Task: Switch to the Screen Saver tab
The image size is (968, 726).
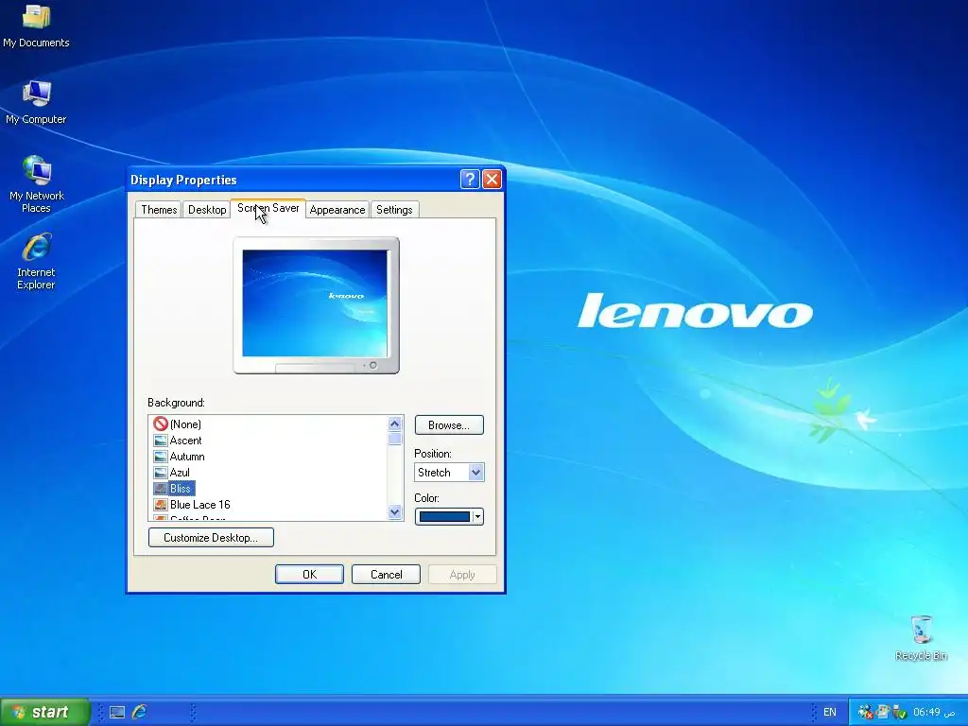Action: pyautogui.click(x=268, y=208)
